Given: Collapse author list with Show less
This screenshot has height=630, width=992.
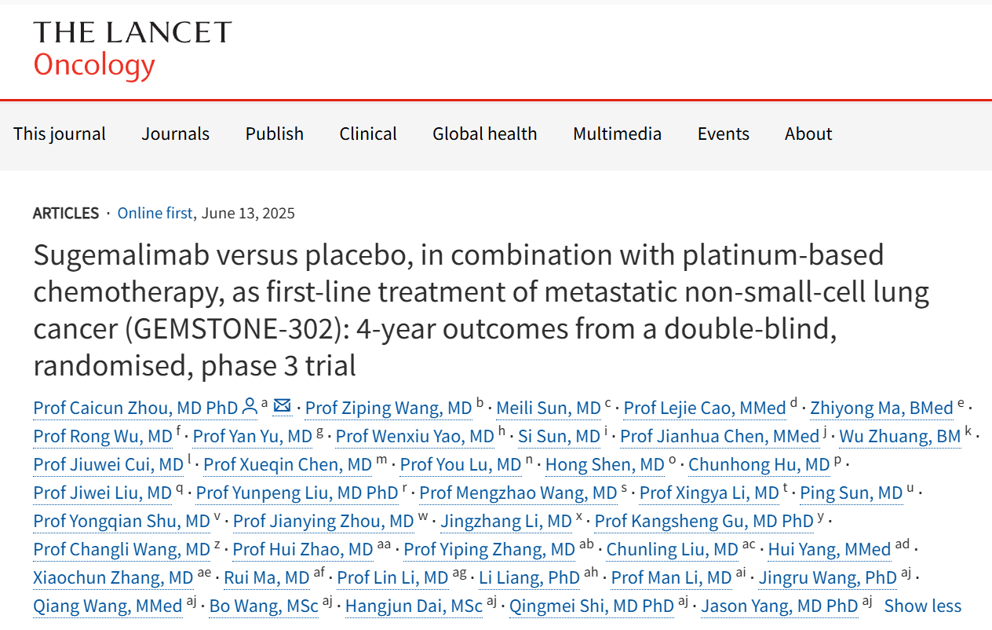Looking at the screenshot, I should tap(922, 606).
